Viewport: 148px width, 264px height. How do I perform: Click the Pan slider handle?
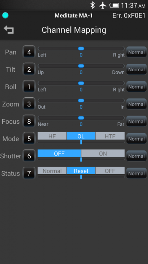[81, 49]
